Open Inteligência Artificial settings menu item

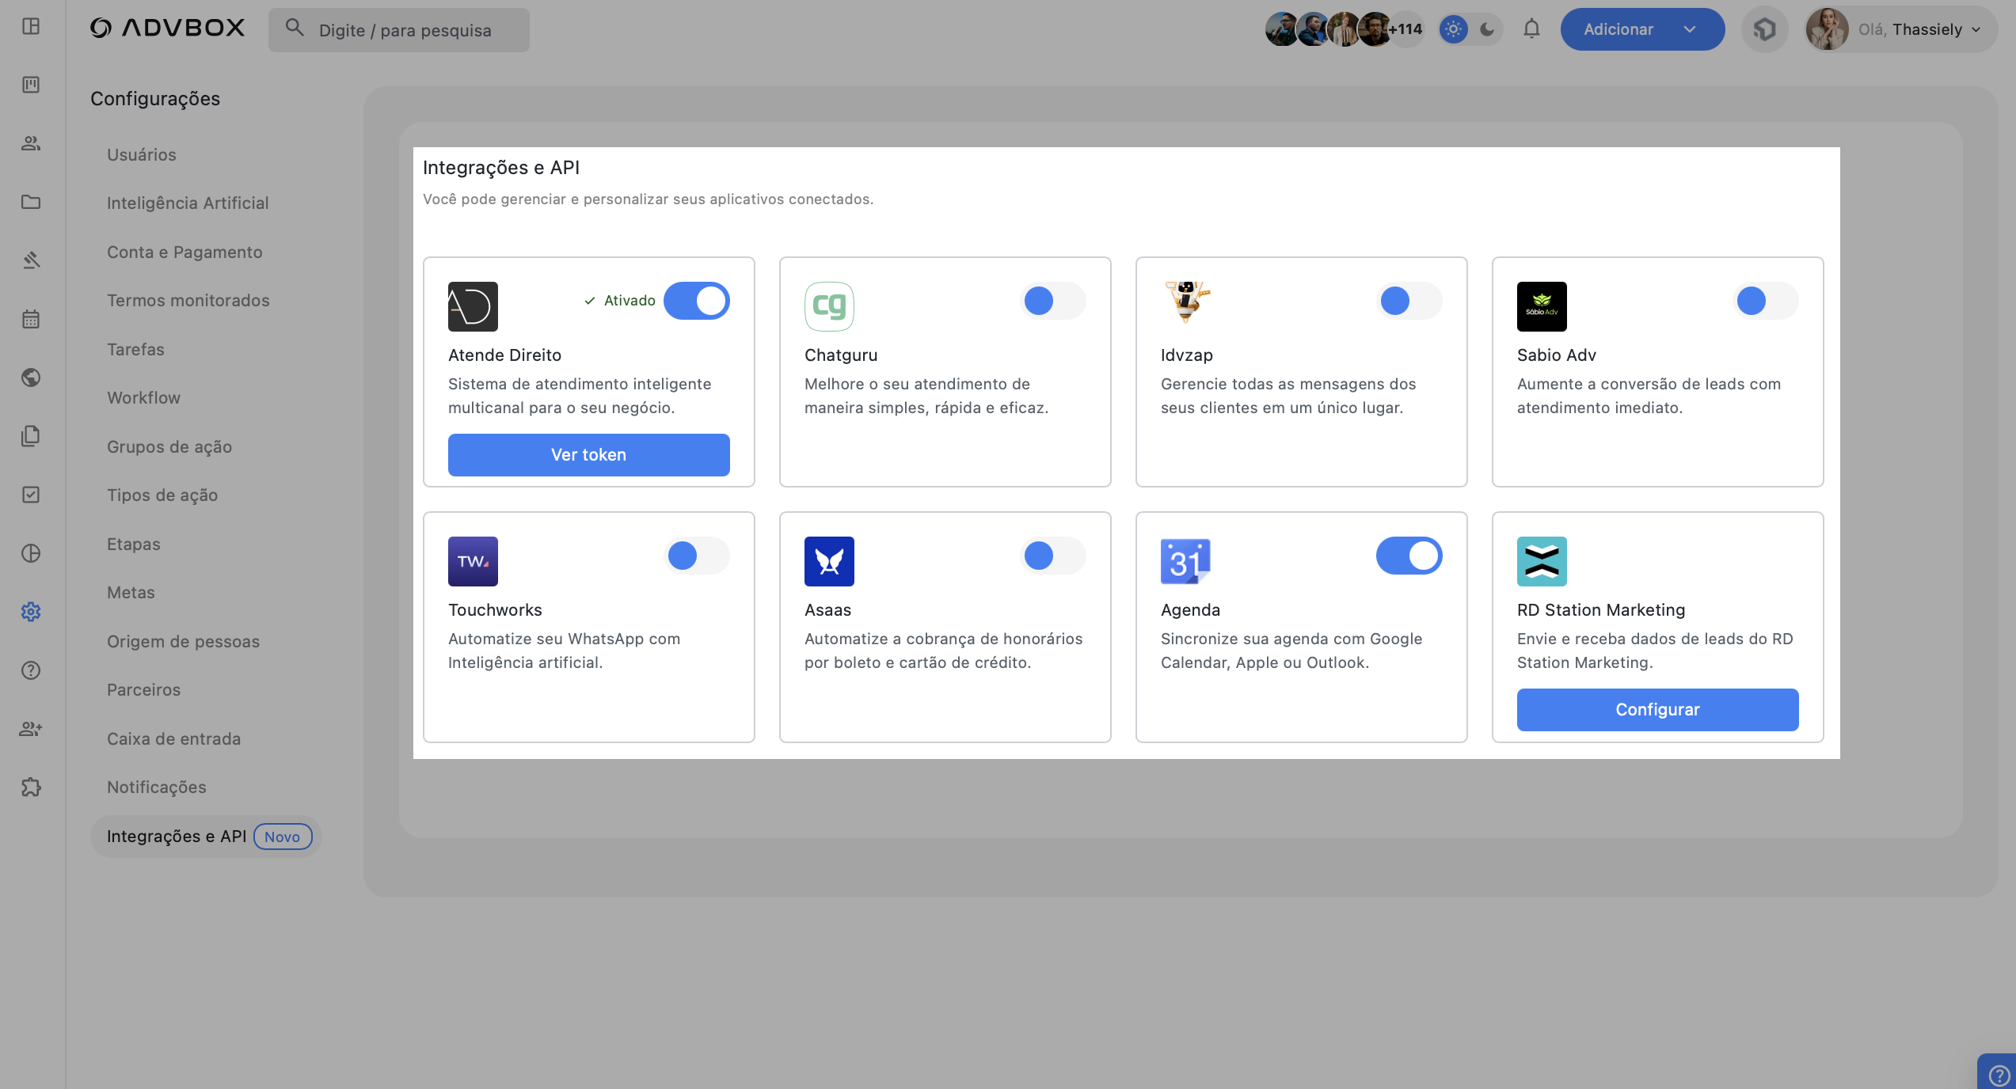pyautogui.click(x=188, y=203)
